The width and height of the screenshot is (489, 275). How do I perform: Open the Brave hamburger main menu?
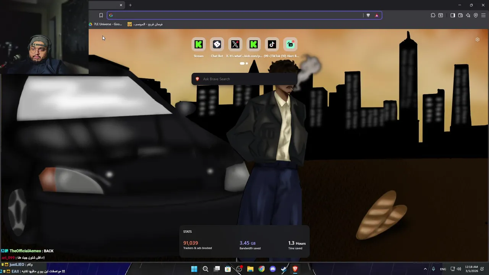point(483,15)
